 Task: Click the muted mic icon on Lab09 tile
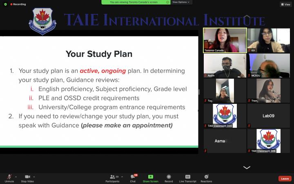pos(249,126)
